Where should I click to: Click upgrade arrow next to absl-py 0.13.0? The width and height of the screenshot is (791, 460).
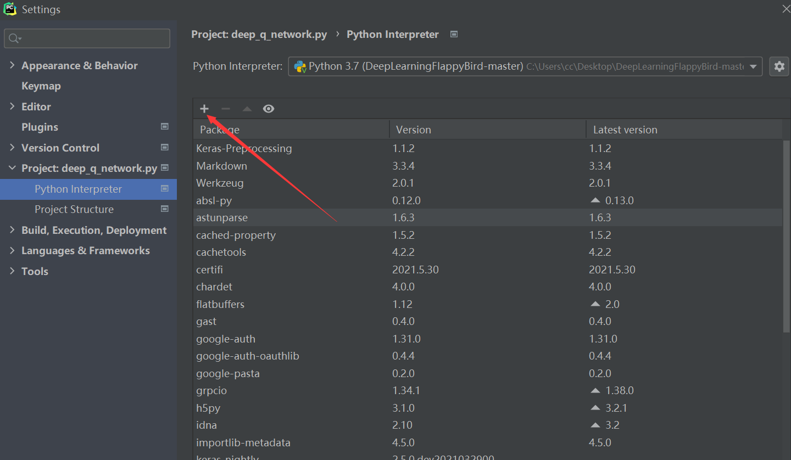tap(595, 200)
